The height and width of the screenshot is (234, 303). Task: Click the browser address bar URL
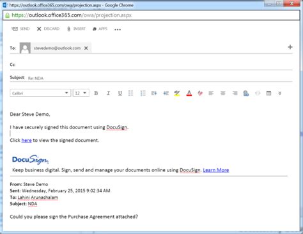click(x=72, y=15)
